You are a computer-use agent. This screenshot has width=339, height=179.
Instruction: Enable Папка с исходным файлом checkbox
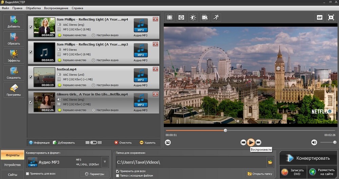click(118, 176)
